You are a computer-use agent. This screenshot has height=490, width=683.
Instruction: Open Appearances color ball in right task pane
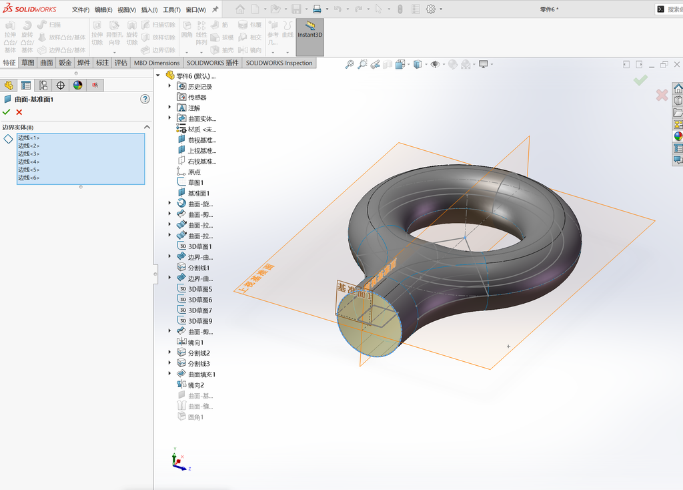678,136
